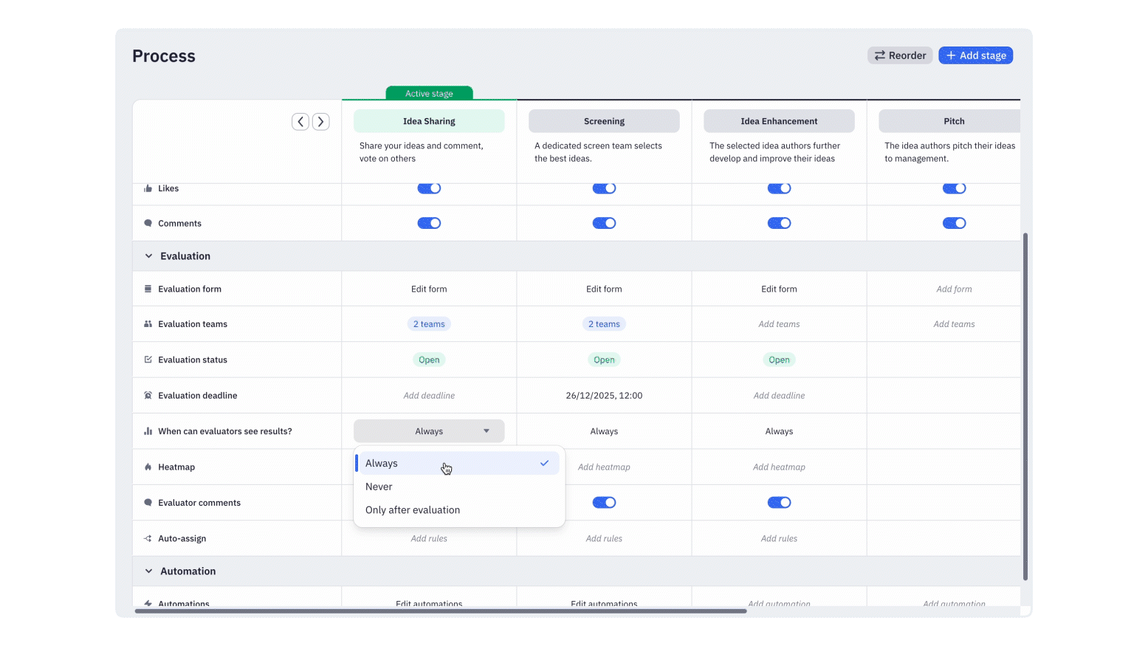Click the previous stage arrow icon
This screenshot has height=646, width=1148.
point(300,122)
